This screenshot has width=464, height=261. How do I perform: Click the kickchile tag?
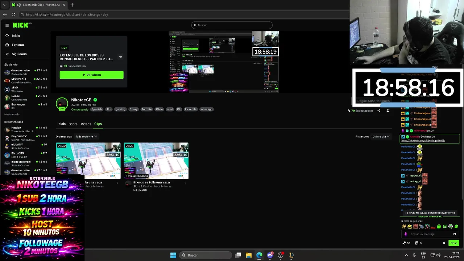(x=191, y=109)
